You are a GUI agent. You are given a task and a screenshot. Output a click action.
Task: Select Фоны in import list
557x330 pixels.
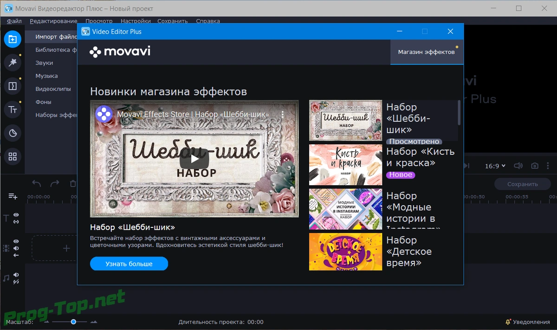click(44, 102)
